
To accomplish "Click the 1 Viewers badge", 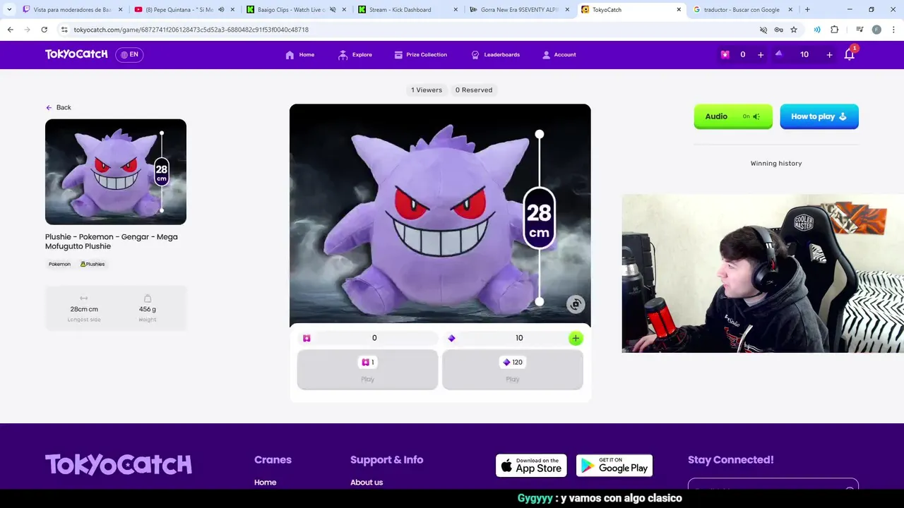I will point(427,90).
